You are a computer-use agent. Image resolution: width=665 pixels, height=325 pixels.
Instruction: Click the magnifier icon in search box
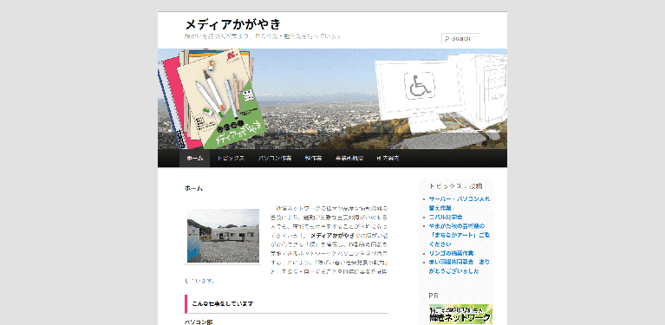[447, 39]
